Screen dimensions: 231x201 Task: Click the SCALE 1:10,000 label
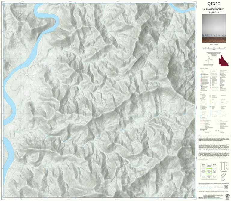click(x=214, y=45)
